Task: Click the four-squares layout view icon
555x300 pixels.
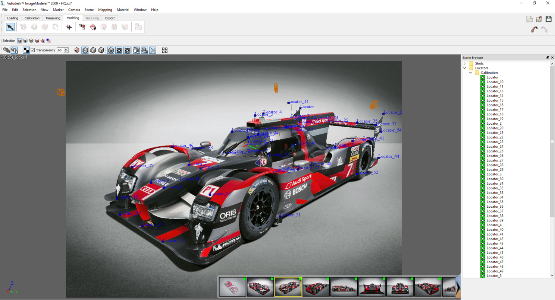Action: pos(164,50)
